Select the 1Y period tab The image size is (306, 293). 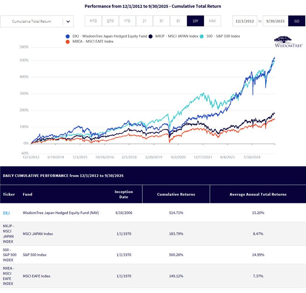(145, 21)
